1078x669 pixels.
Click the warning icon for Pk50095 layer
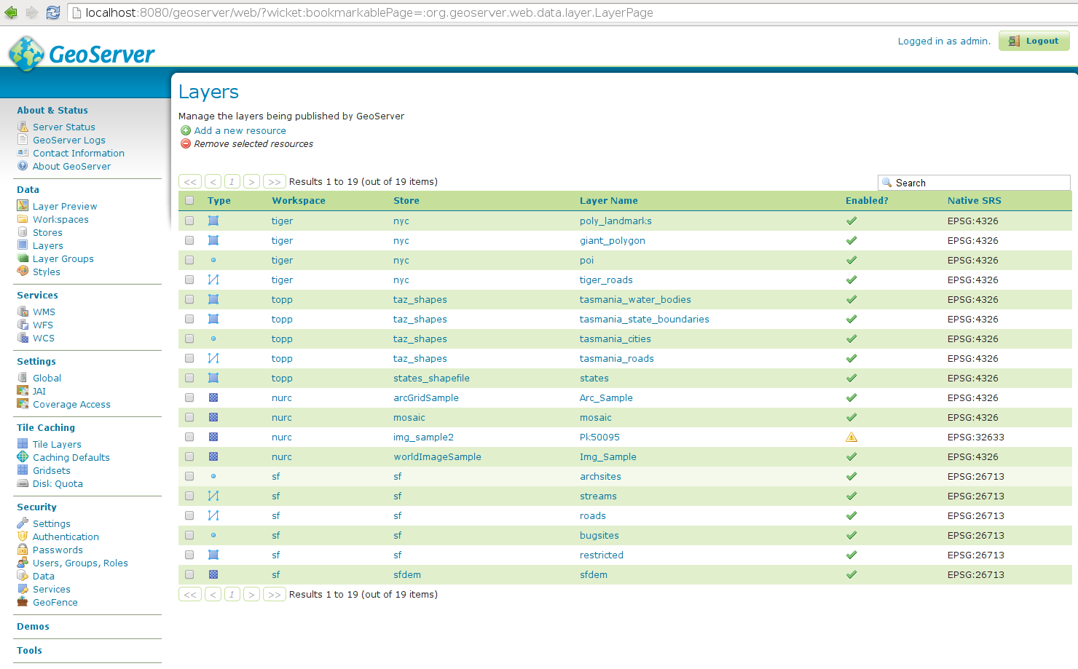(x=851, y=438)
